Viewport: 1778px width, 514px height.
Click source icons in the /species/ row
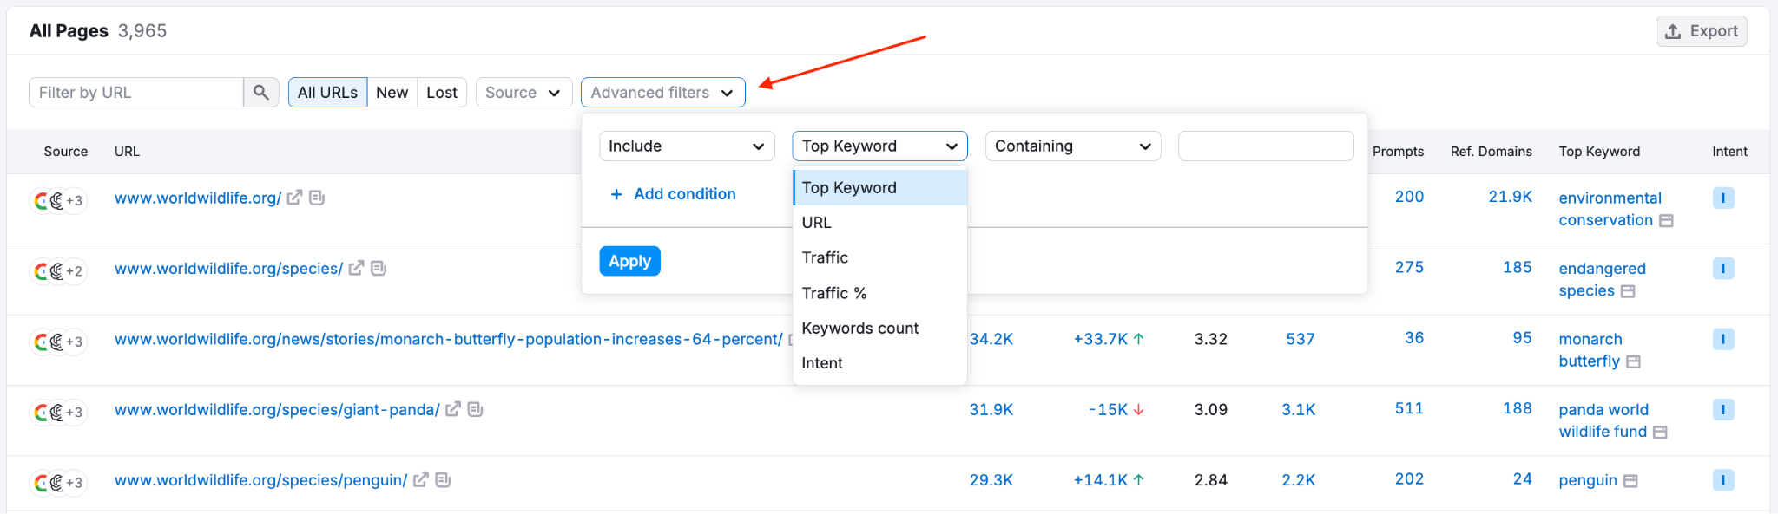(x=58, y=271)
